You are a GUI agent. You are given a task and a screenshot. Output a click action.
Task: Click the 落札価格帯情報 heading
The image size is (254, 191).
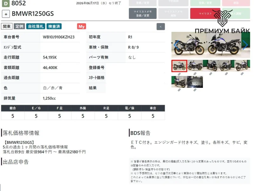click(x=21, y=133)
